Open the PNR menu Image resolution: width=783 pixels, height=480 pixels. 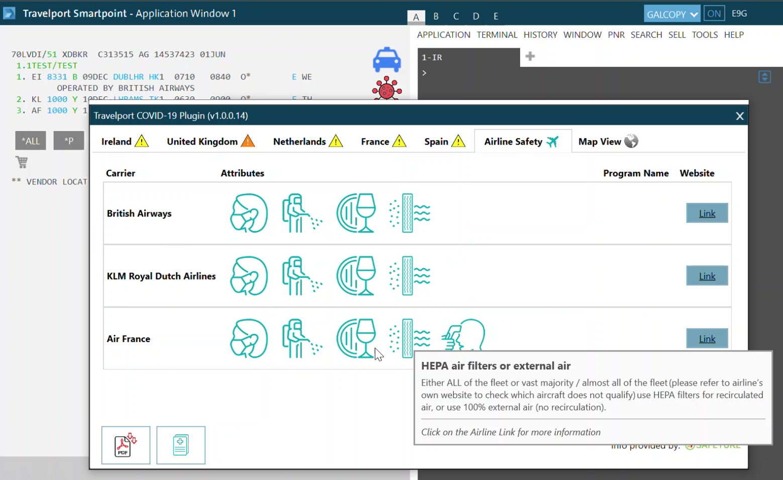click(x=616, y=35)
